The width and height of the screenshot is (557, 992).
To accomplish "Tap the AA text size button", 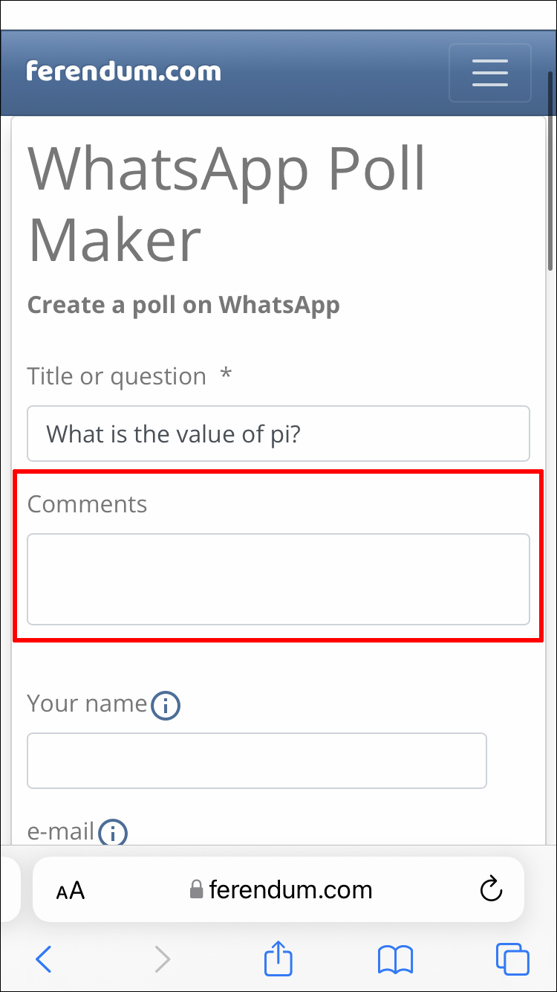I will (71, 890).
